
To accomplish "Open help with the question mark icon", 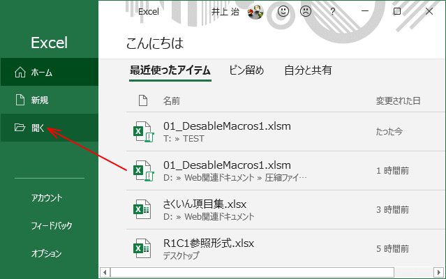I will click(332, 11).
